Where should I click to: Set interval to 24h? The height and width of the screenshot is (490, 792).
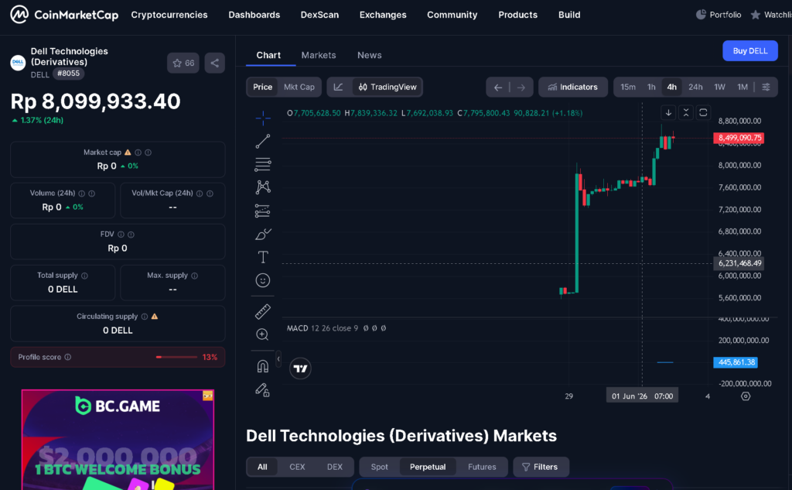point(695,87)
